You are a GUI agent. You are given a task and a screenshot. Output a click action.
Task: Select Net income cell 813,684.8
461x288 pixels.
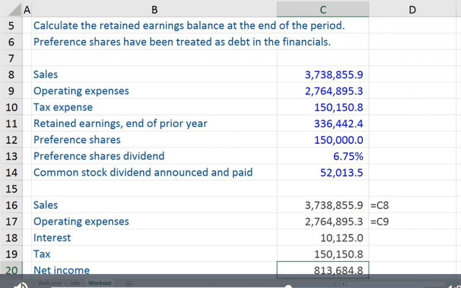click(x=322, y=270)
